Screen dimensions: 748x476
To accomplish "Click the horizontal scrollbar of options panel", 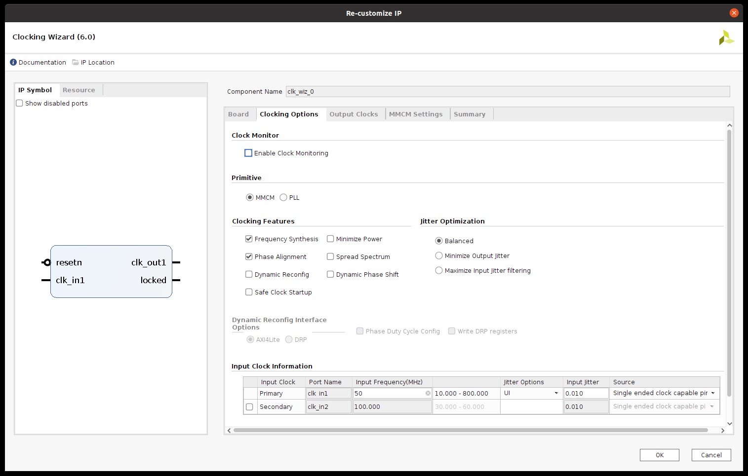I will tap(471, 430).
